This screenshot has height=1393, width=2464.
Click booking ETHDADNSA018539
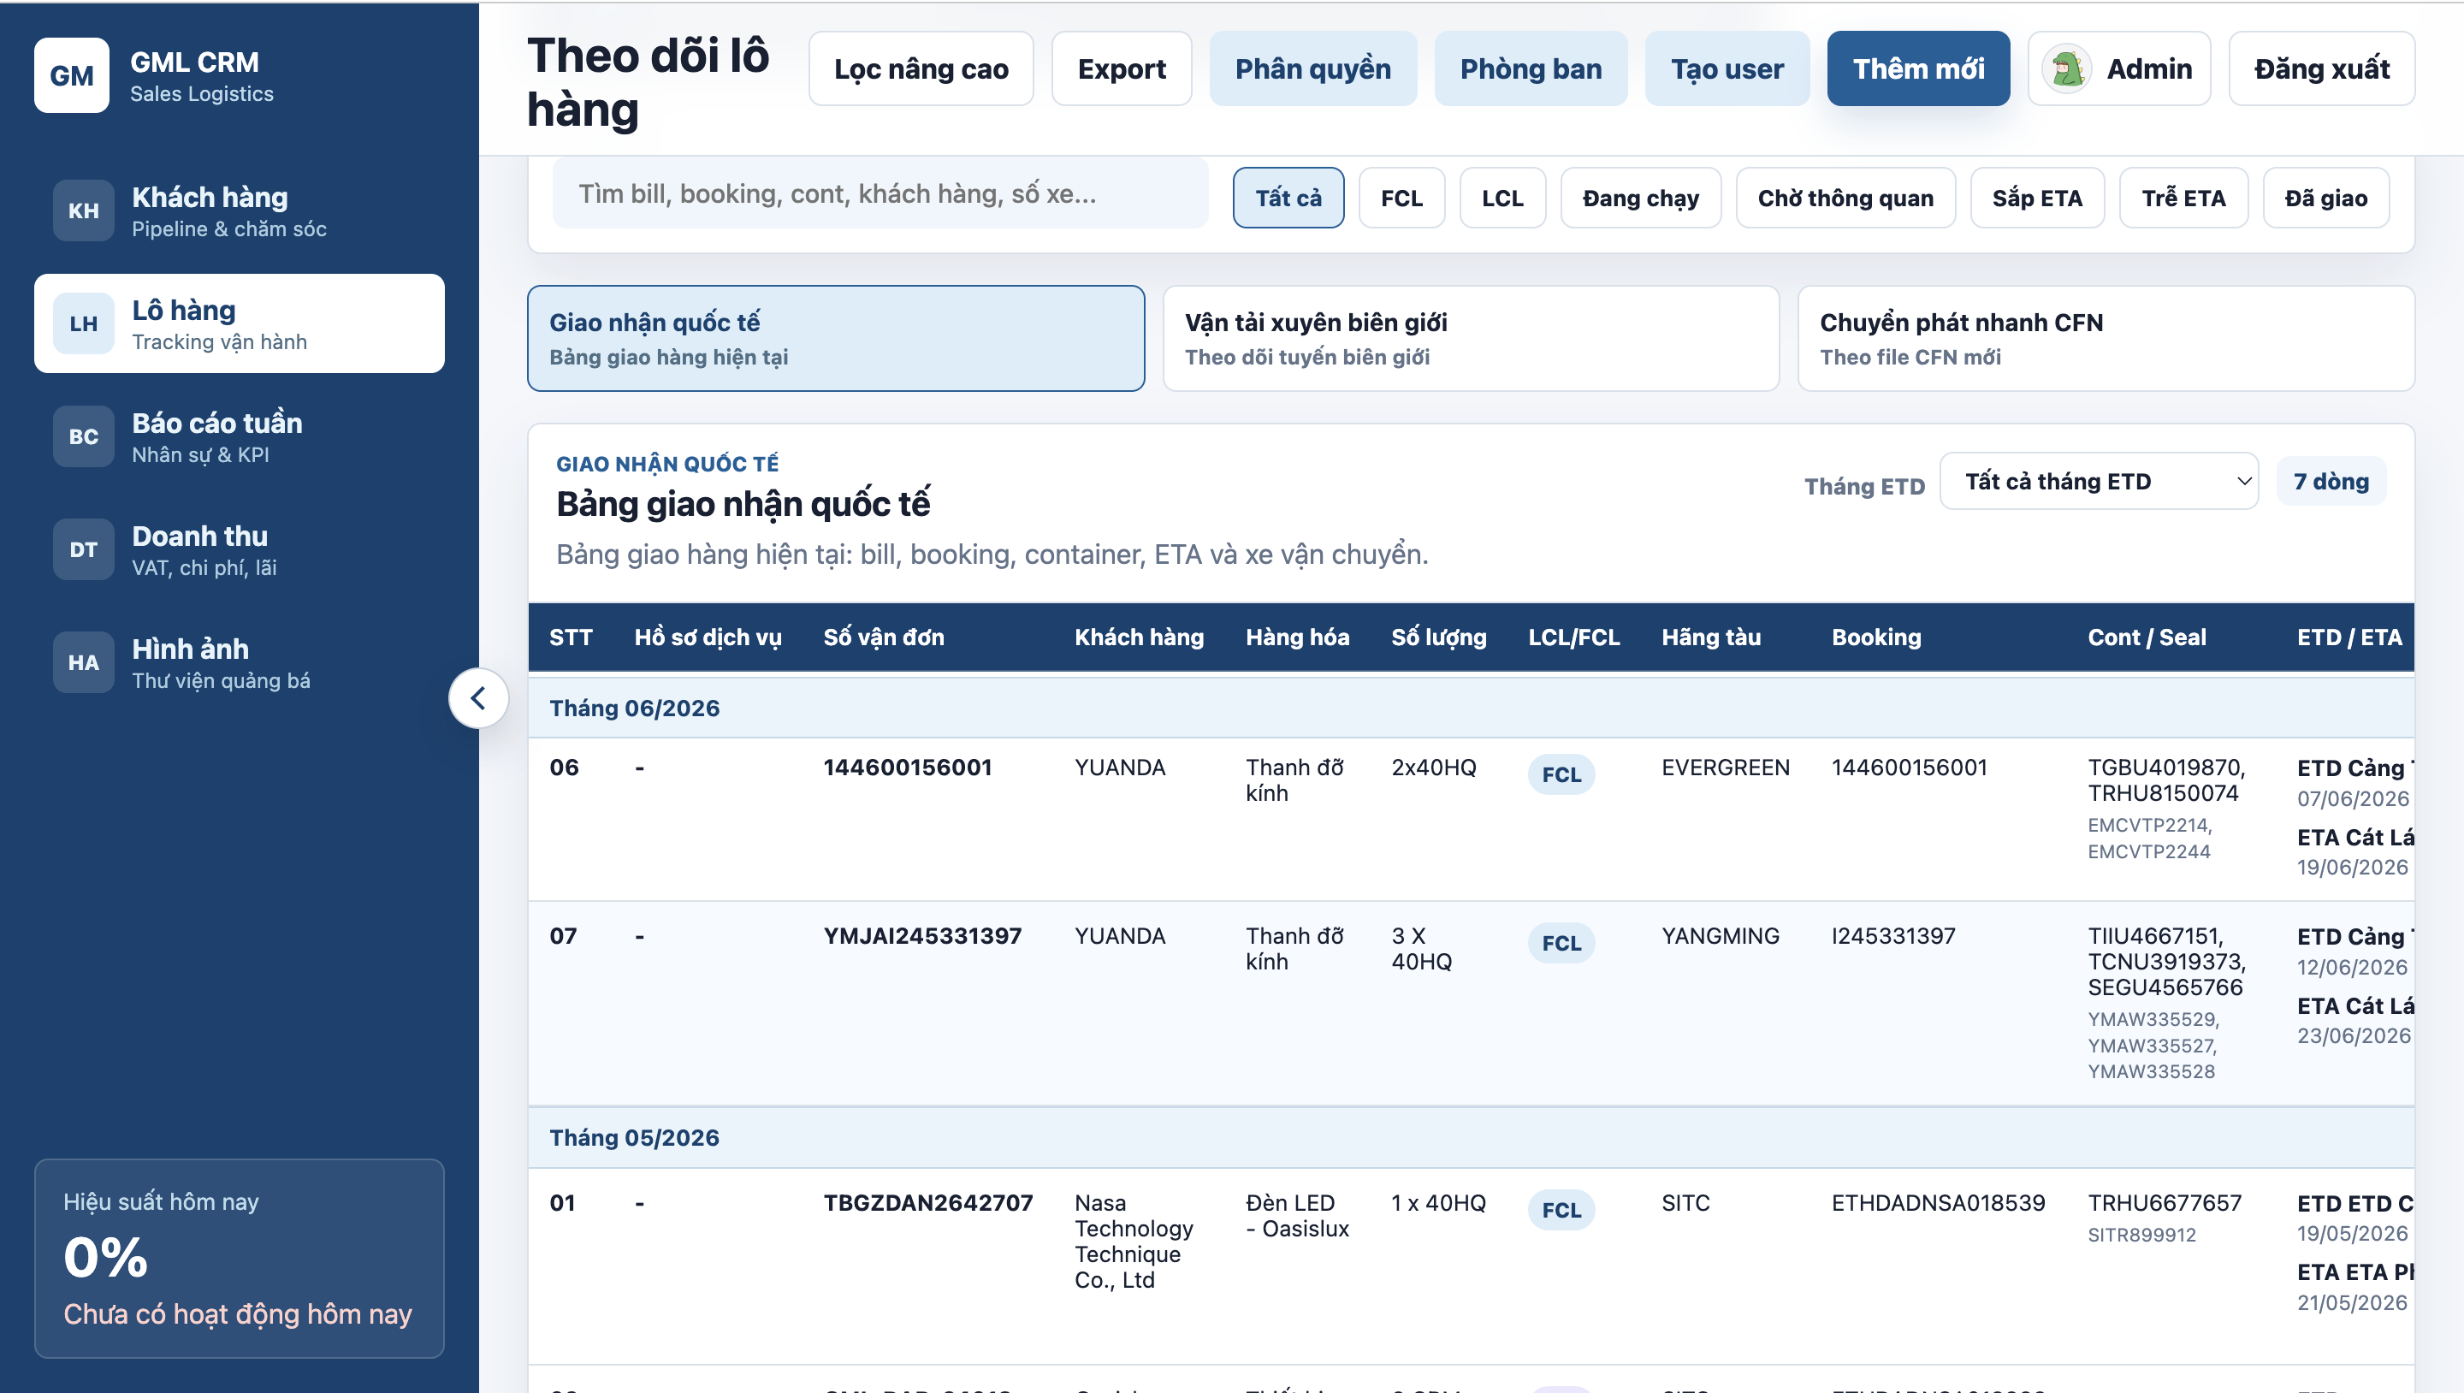point(1938,1202)
